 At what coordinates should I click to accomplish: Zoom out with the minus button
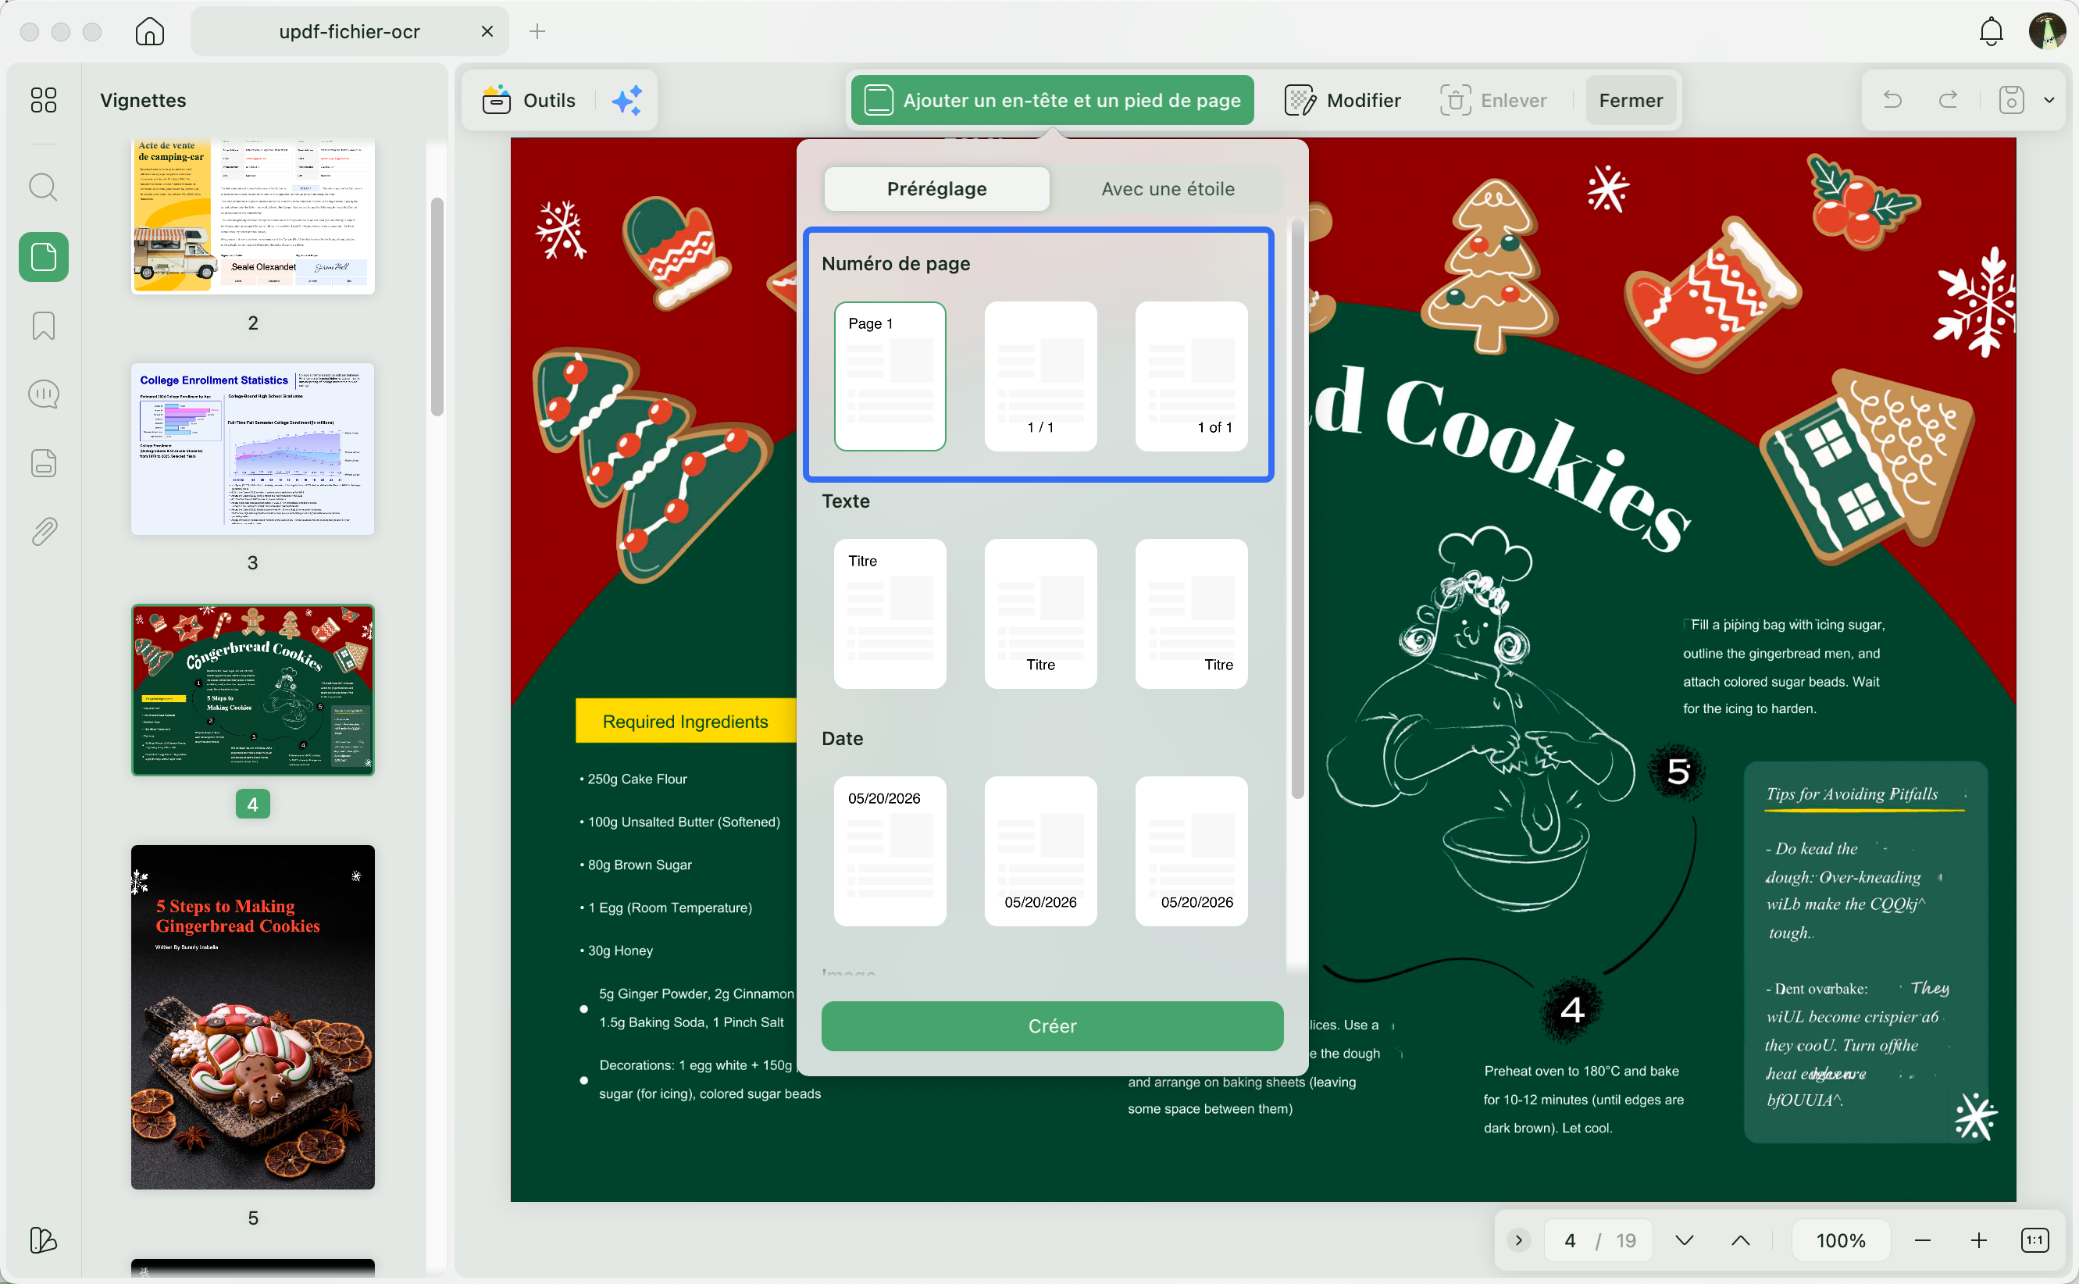[x=1923, y=1241]
